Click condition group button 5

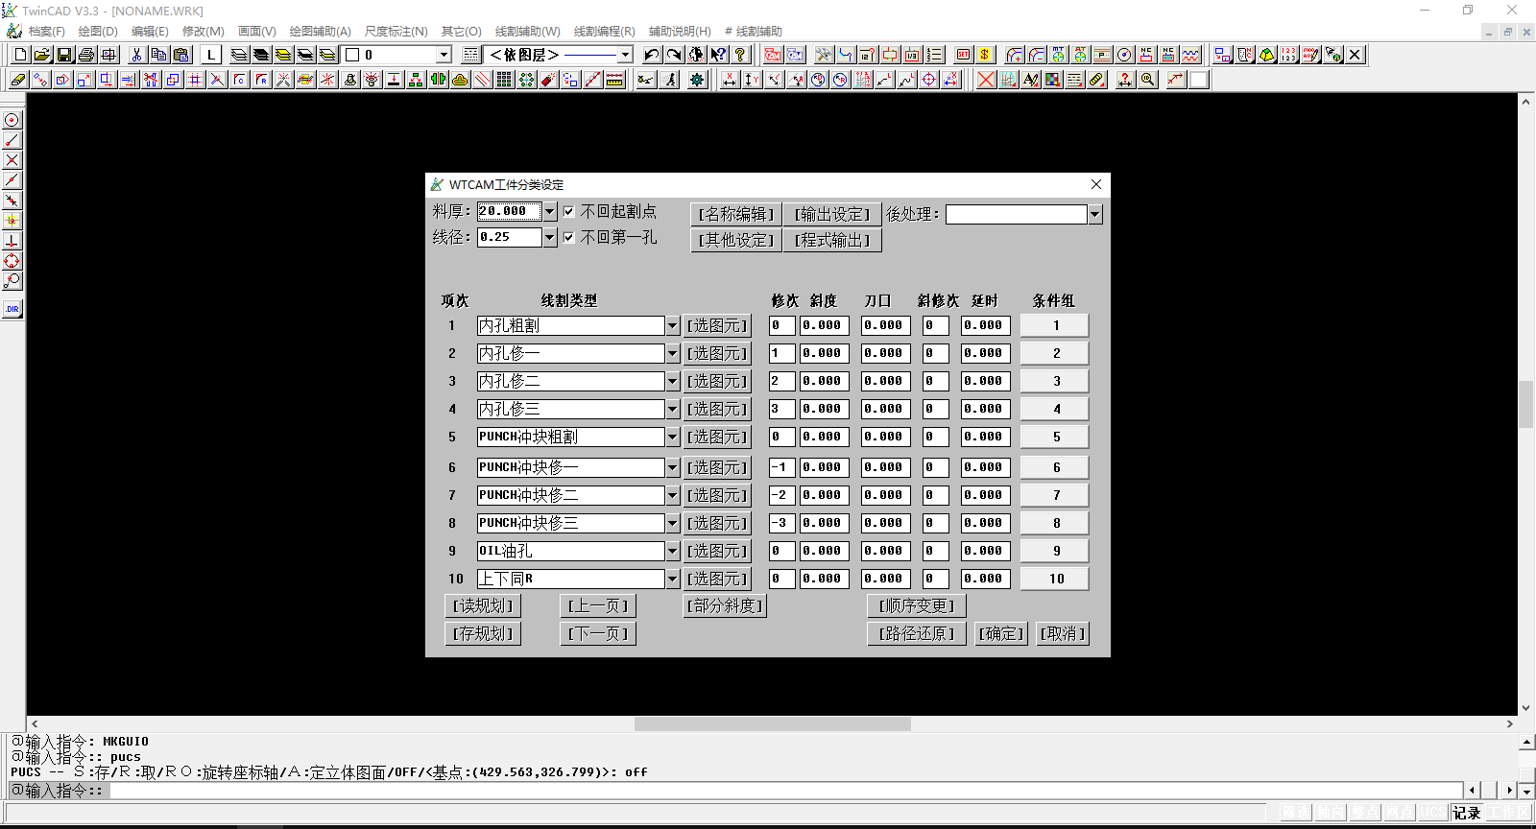coord(1055,438)
